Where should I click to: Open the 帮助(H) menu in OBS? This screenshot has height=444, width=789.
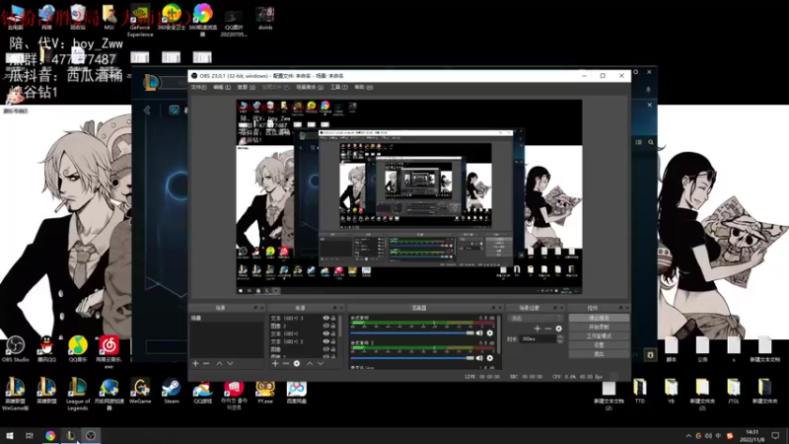click(x=363, y=87)
